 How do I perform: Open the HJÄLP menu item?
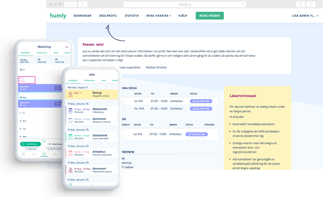[x=183, y=16]
